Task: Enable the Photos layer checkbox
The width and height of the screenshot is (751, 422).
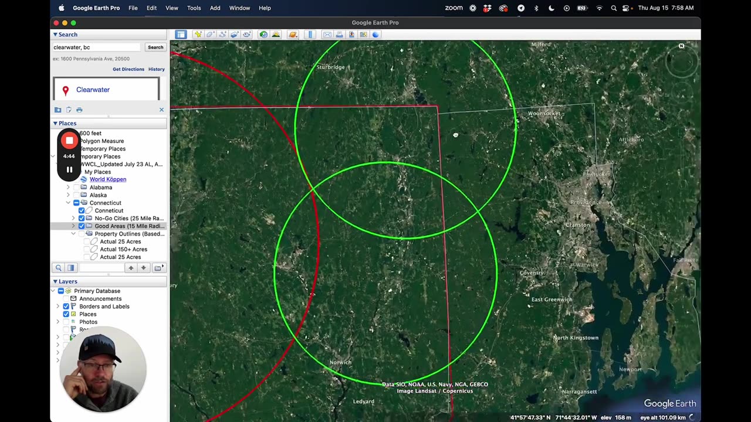Action: point(66,322)
